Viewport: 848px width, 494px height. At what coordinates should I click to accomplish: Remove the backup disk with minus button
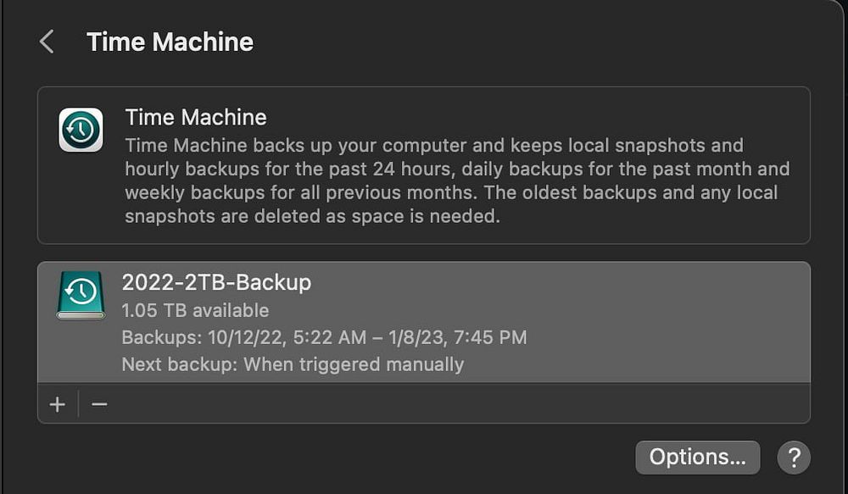click(99, 404)
